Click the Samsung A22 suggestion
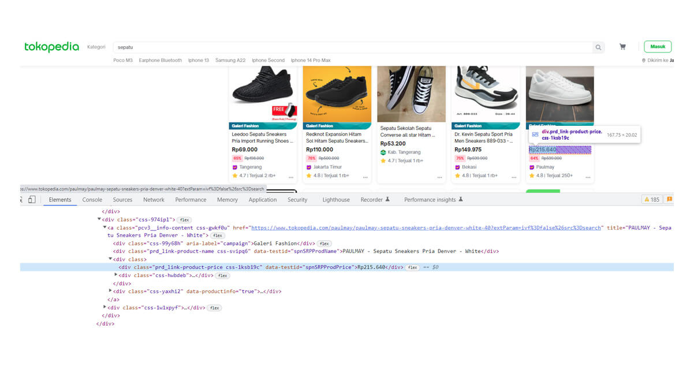The image size is (694, 366). point(230,61)
